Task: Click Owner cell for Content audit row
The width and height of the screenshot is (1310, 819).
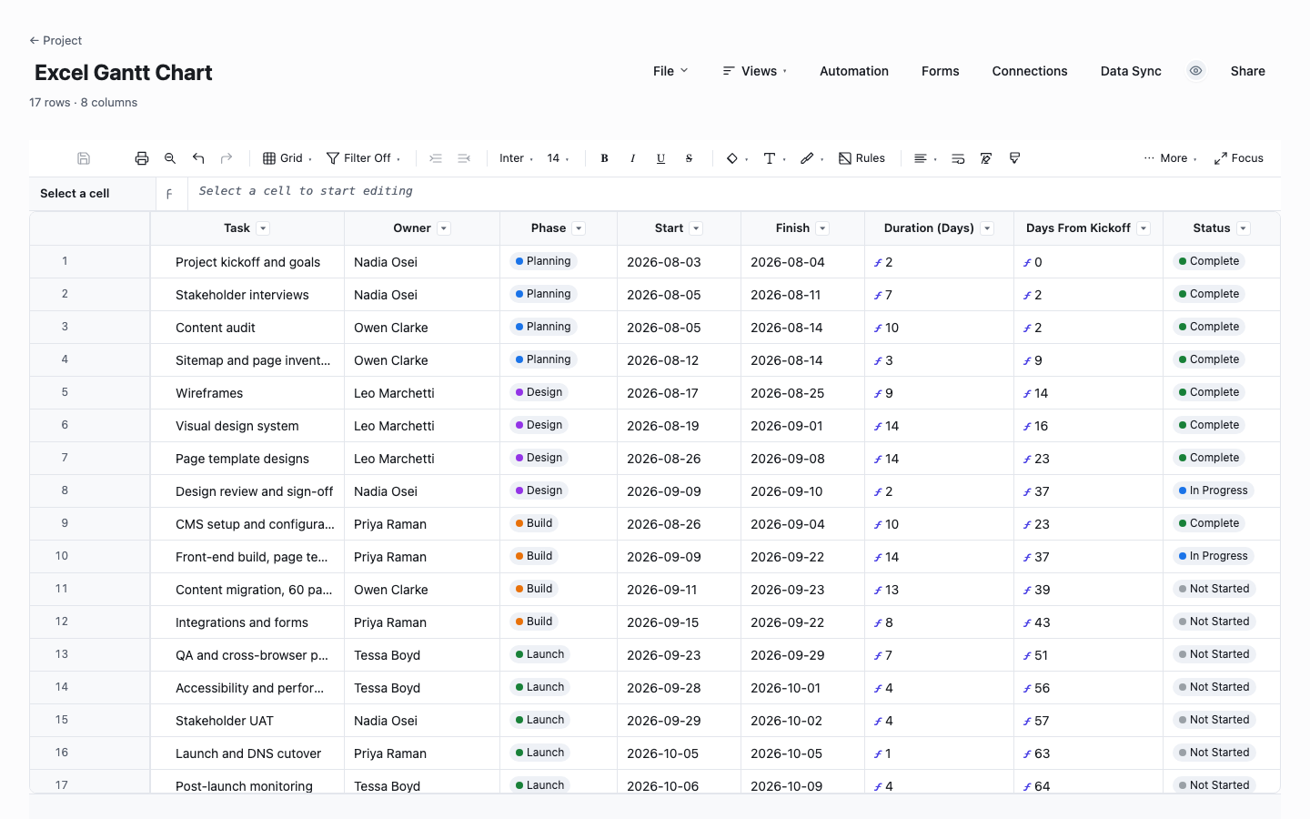Action: [422, 328]
